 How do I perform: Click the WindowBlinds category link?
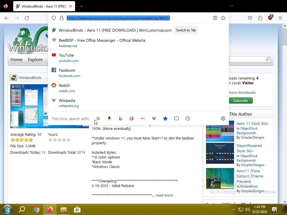30,78
